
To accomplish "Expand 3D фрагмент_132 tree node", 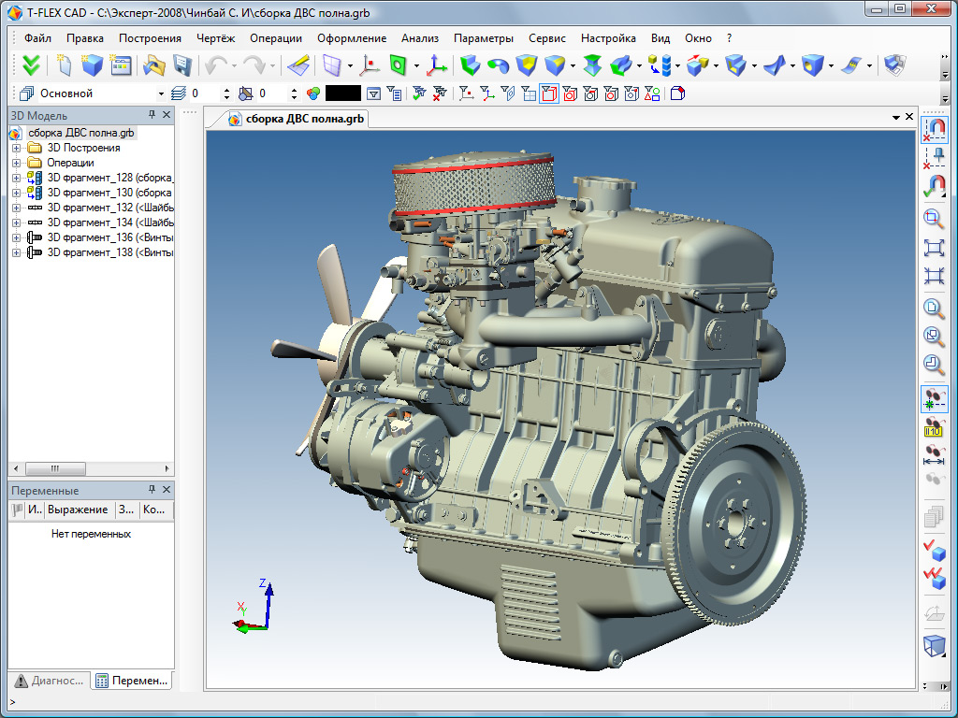I will coord(17,208).
